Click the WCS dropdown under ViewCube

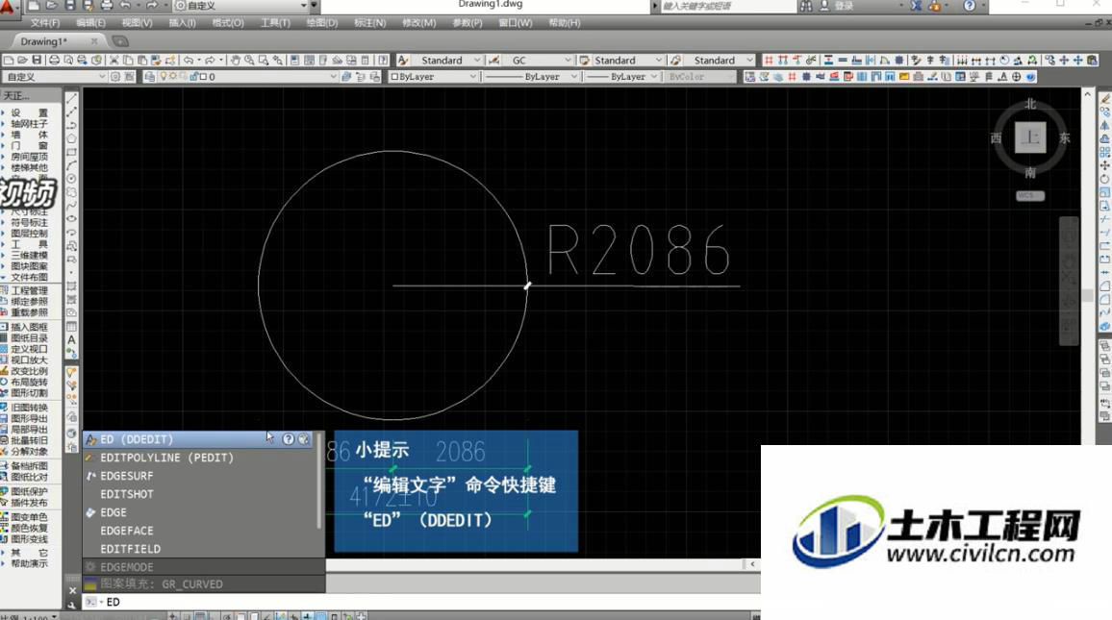point(1029,195)
